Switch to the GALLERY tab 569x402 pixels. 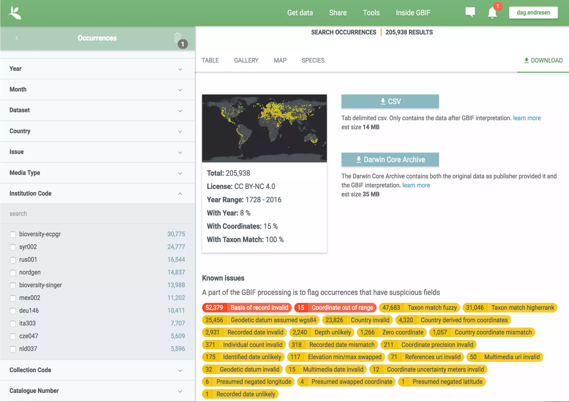pos(246,60)
